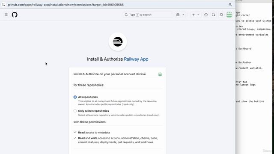Screen dimensions: 274x154
Task: Open the GitHub hamburger navigation menu
Action: click(6, 15)
